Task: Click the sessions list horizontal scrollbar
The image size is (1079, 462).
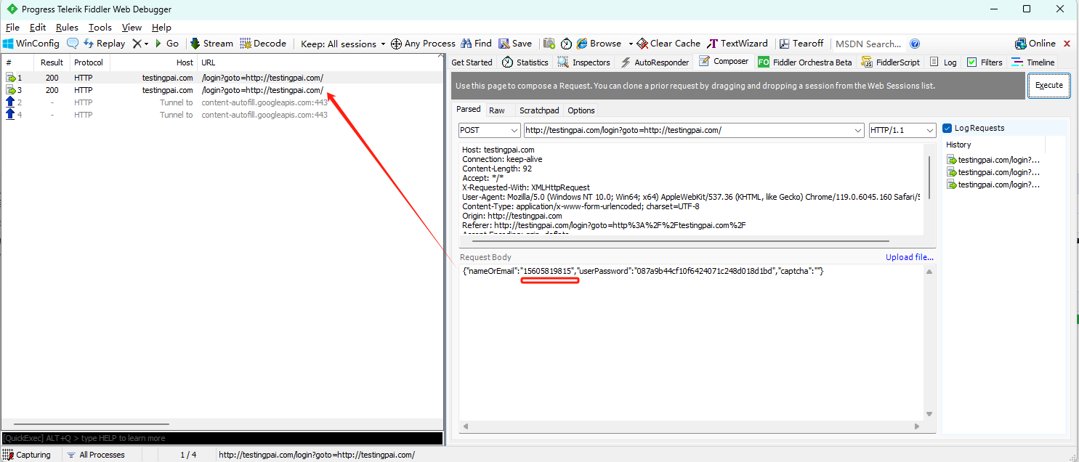Action: pyautogui.click(x=92, y=424)
